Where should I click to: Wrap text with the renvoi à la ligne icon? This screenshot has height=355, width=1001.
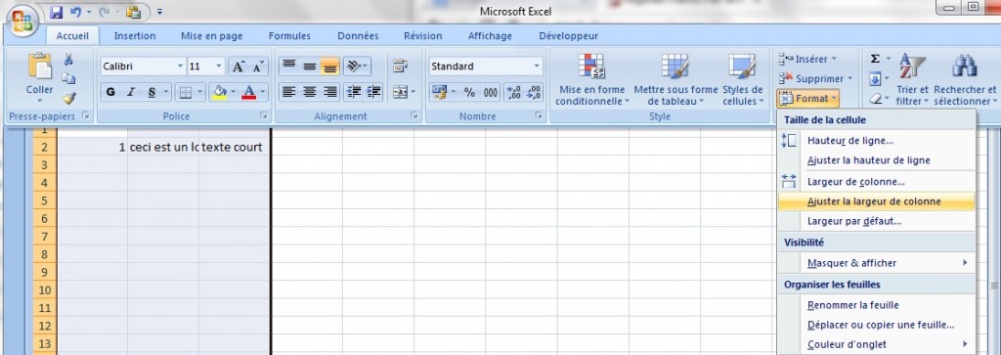tap(400, 66)
